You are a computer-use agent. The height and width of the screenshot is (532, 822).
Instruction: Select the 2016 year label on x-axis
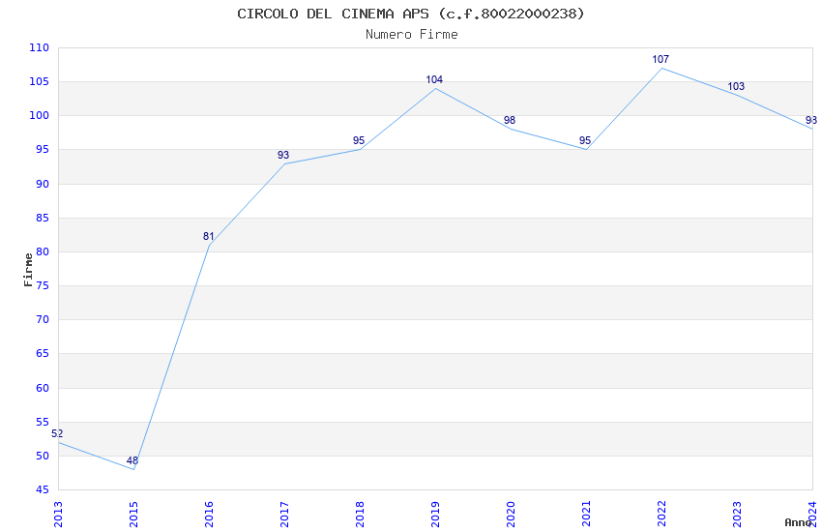209,515
